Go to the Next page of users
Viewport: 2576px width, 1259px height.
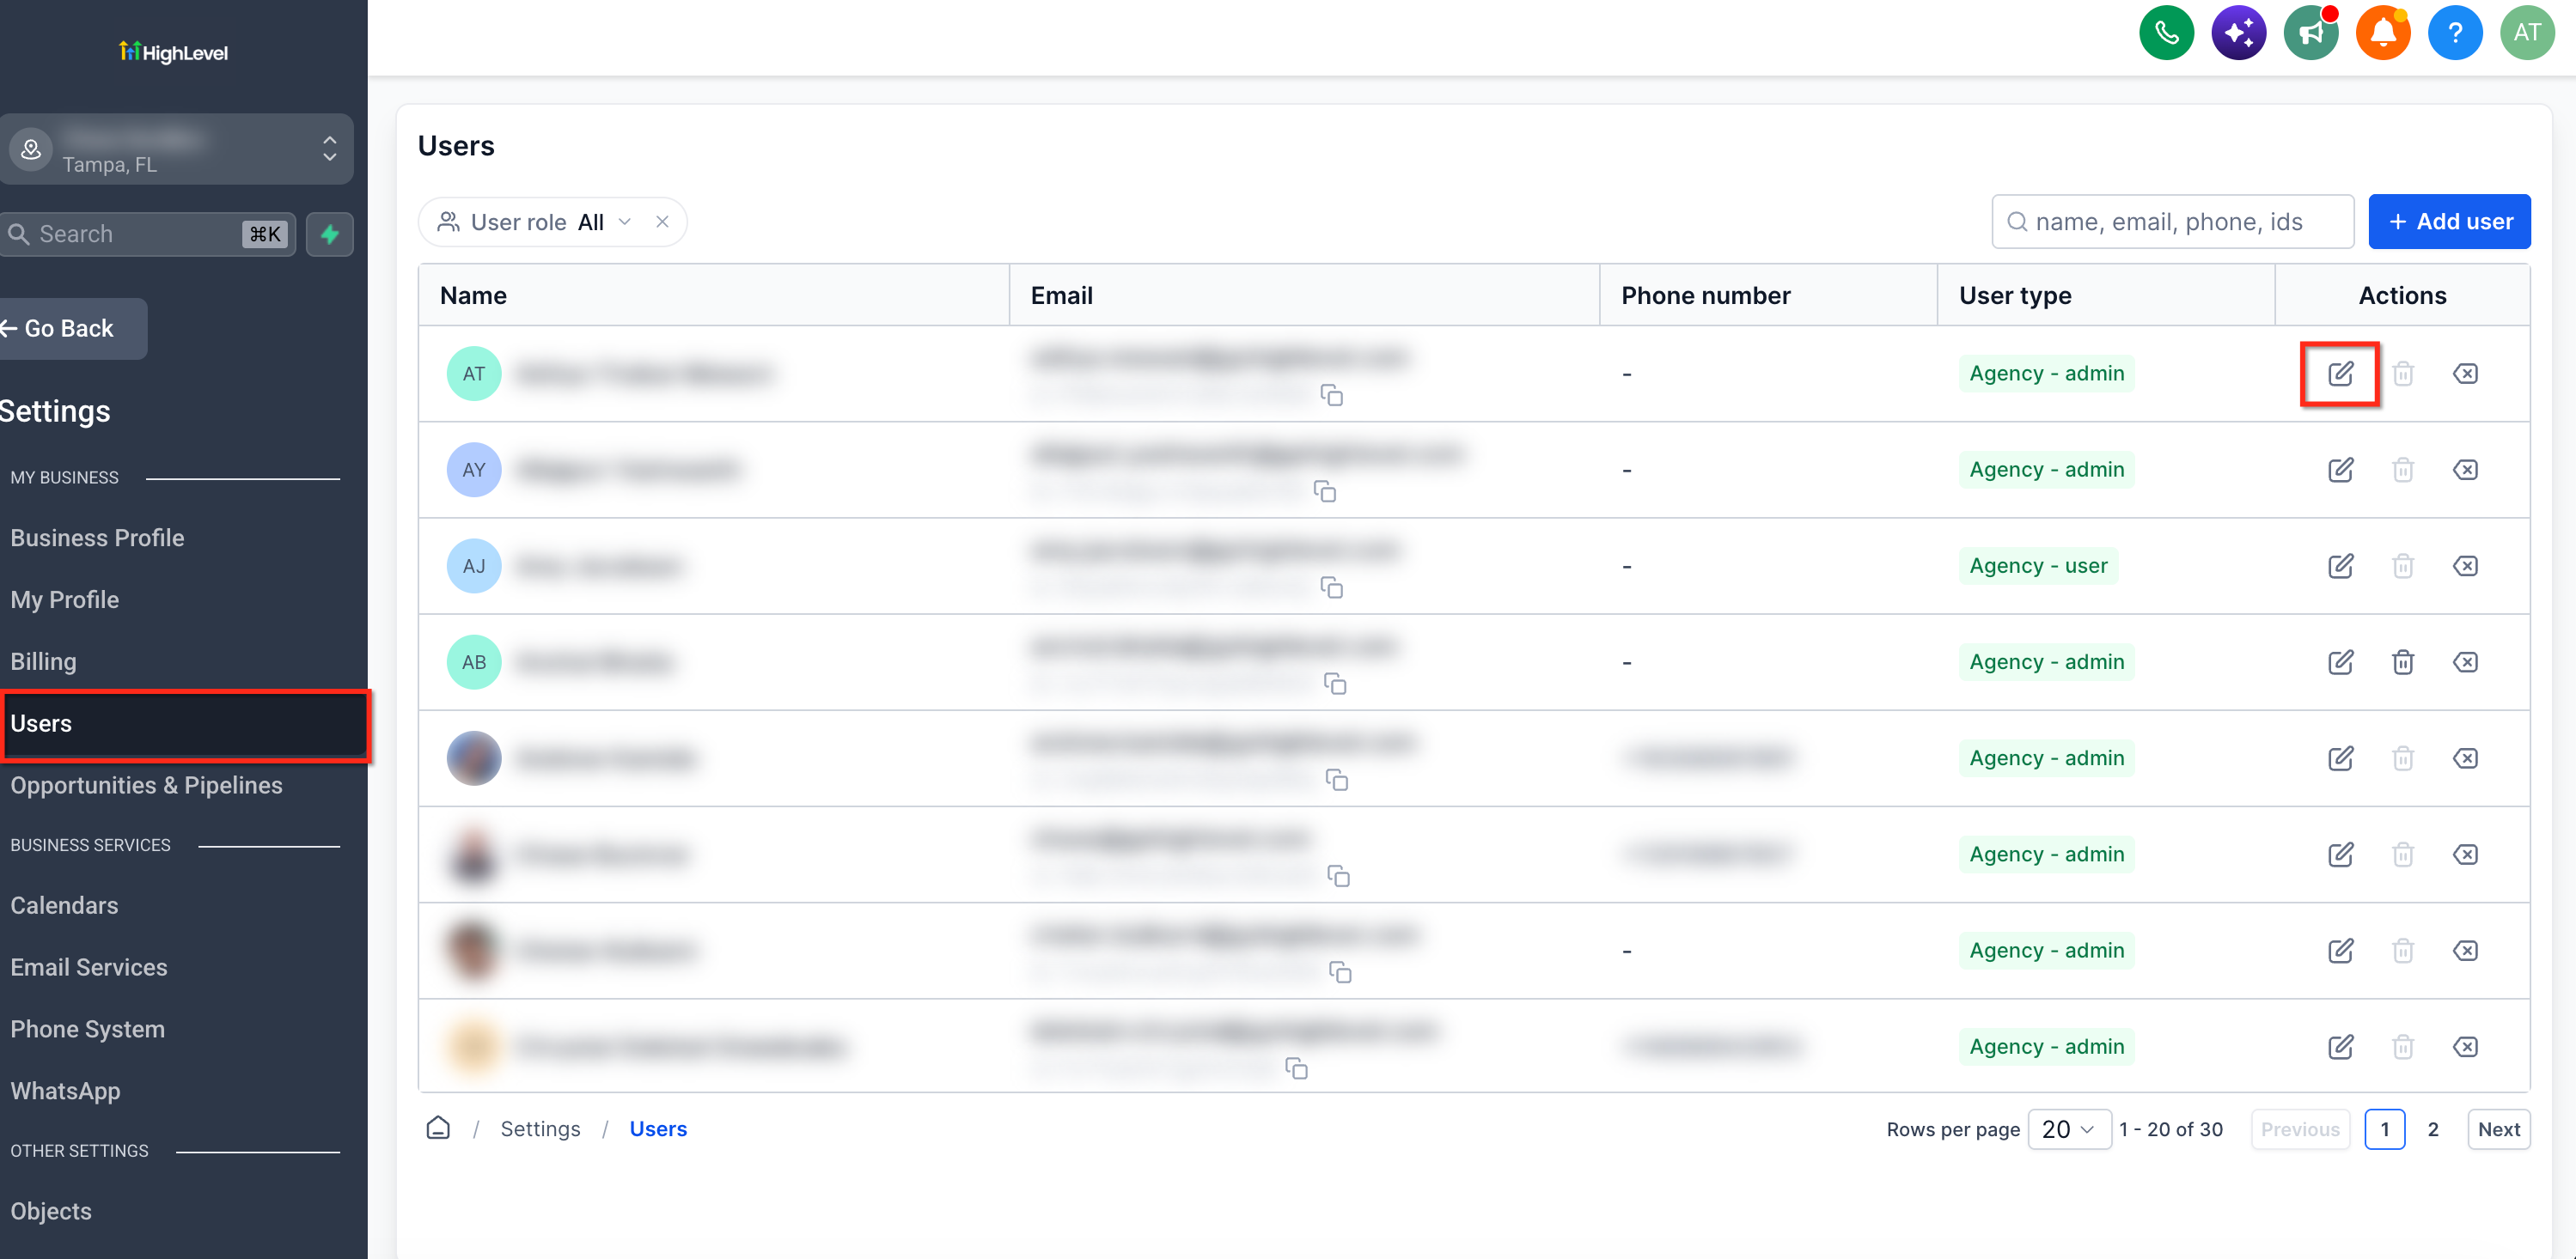click(x=2498, y=1129)
